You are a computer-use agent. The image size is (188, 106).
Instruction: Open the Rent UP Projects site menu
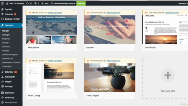(15, 3)
